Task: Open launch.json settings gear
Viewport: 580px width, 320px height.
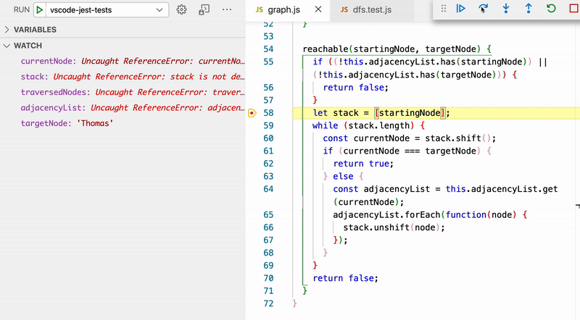Action: [181, 10]
